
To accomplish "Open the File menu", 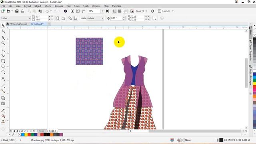I will click(3, 6).
